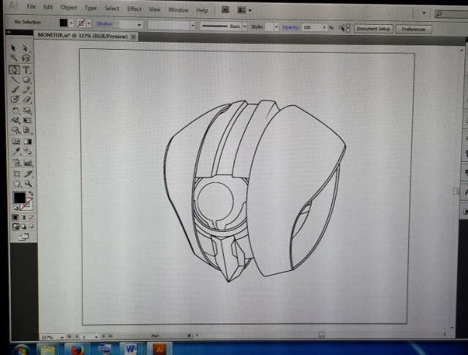Select the Symbol Sprayer tool
This screenshot has width=468, height=355.
click(16, 162)
